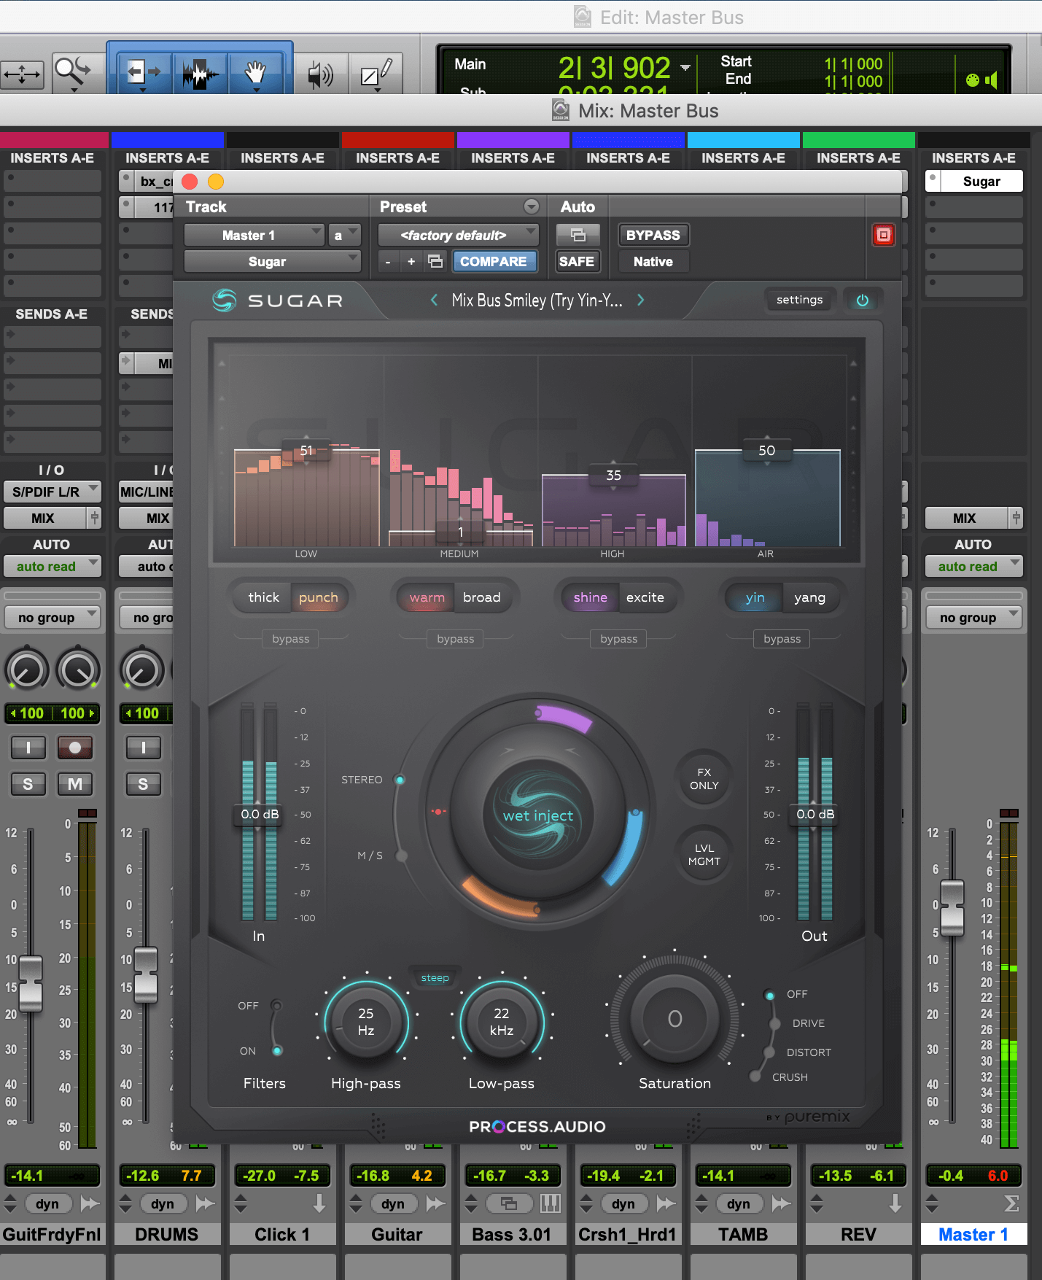Select M/S processing mode
Screen dimensions: 1042x1280
click(x=402, y=856)
